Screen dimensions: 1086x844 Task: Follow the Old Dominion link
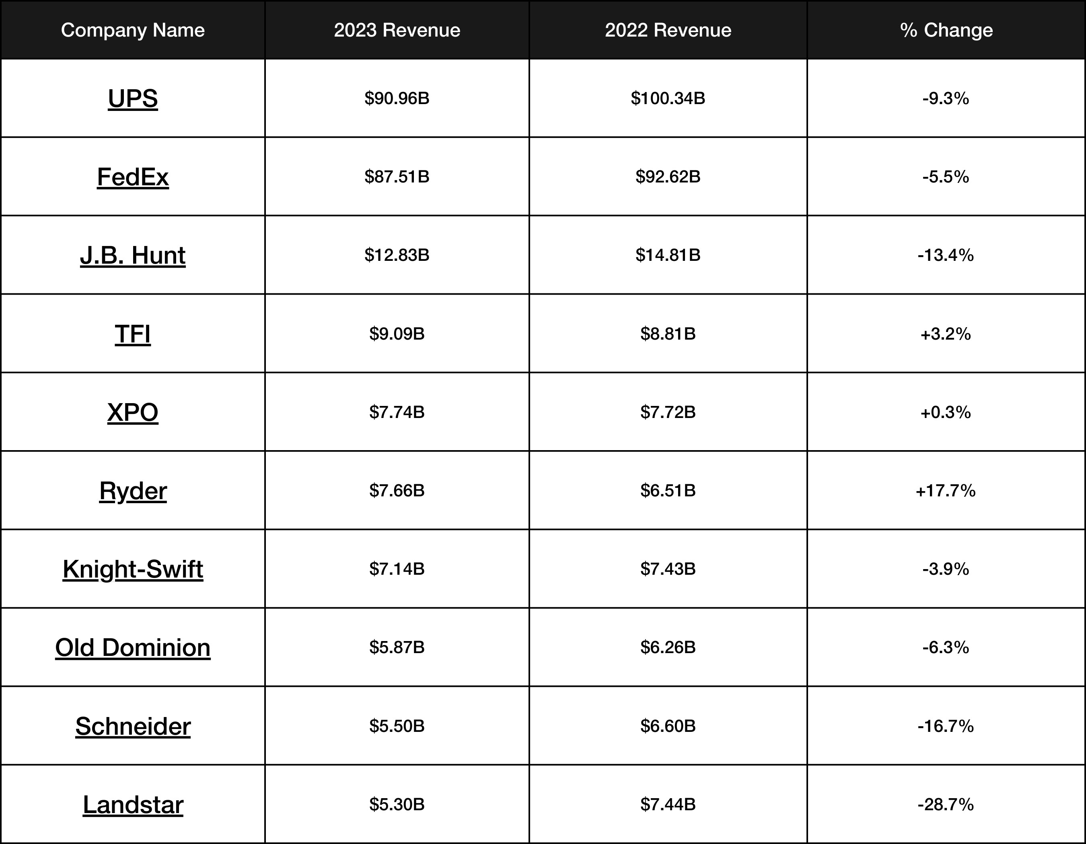pos(133,648)
